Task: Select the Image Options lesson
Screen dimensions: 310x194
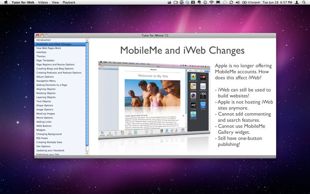Action: pyautogui.click(x=60, y=109)
